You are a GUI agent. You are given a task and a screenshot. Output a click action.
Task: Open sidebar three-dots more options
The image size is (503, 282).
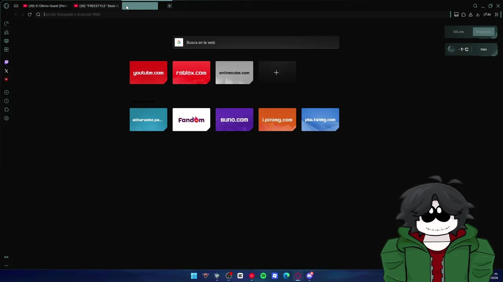coord(6,266)
